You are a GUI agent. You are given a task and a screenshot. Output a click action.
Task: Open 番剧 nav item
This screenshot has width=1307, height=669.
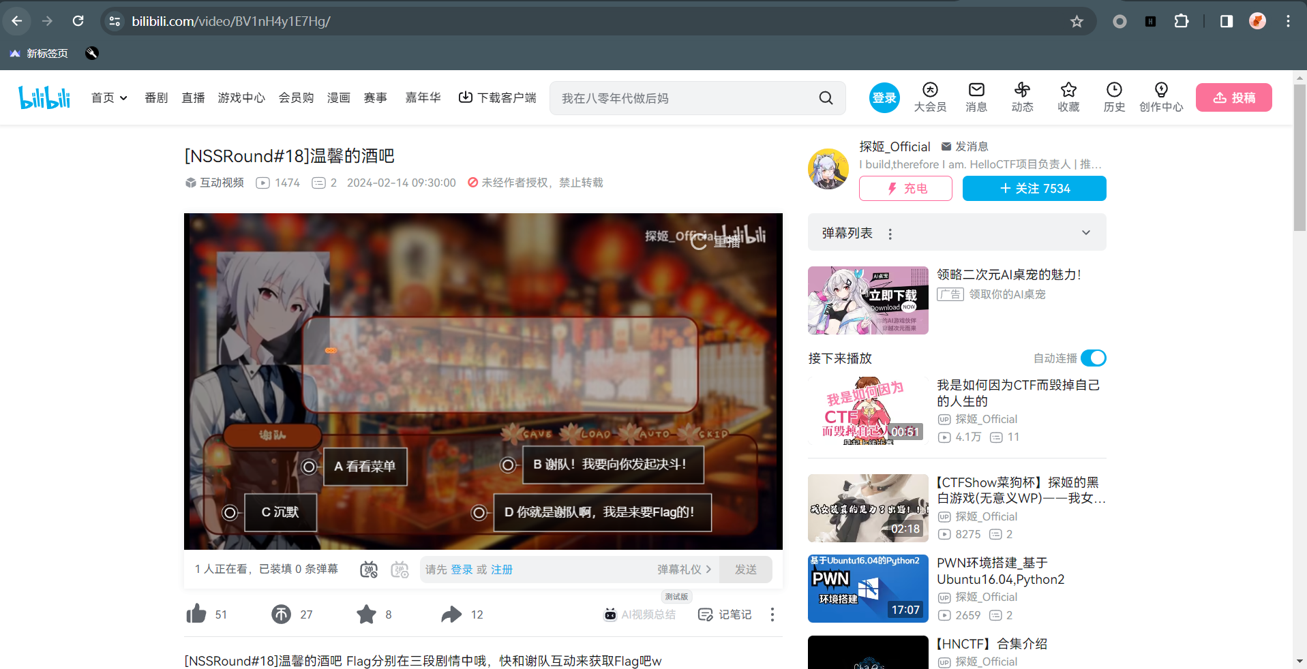(x=156, y=98)
